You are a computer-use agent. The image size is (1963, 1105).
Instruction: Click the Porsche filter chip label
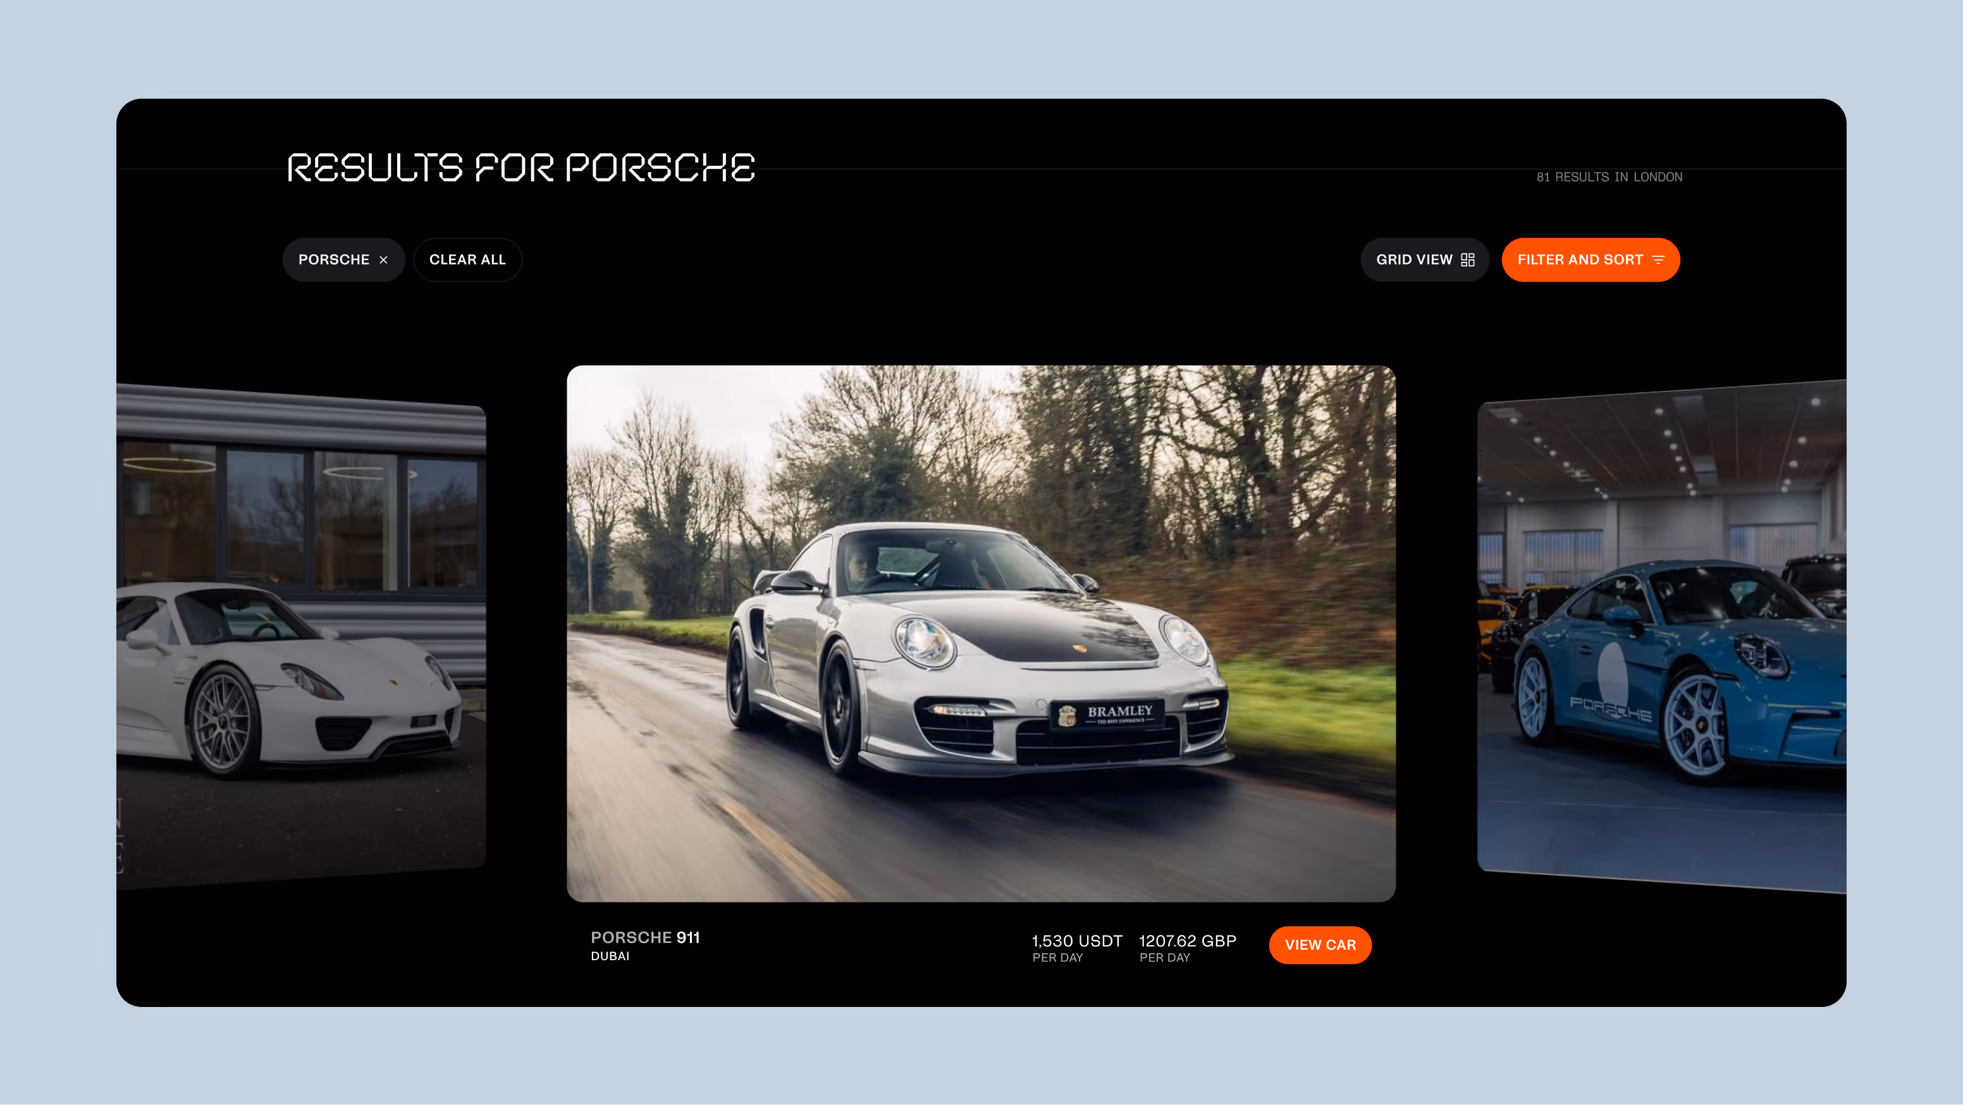pyautogui.click(x=334, y=260)
